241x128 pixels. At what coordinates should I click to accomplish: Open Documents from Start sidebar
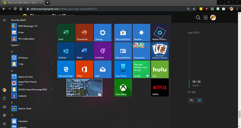(5, 98)
